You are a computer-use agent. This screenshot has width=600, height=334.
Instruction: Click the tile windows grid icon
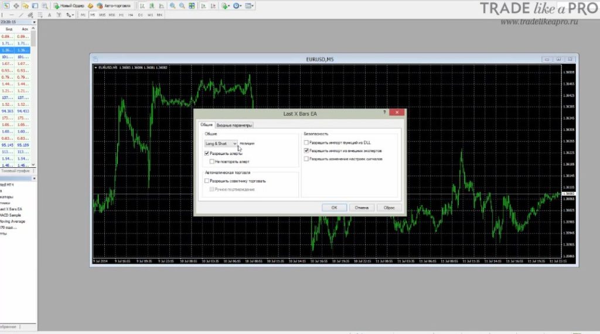192,6
